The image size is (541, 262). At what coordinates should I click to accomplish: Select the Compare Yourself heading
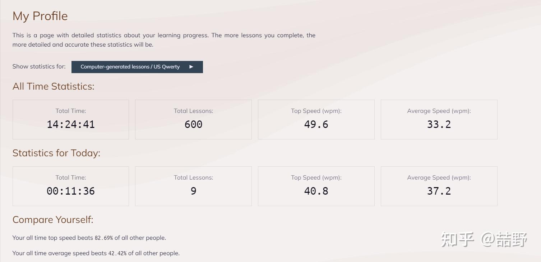click(53, 220)
